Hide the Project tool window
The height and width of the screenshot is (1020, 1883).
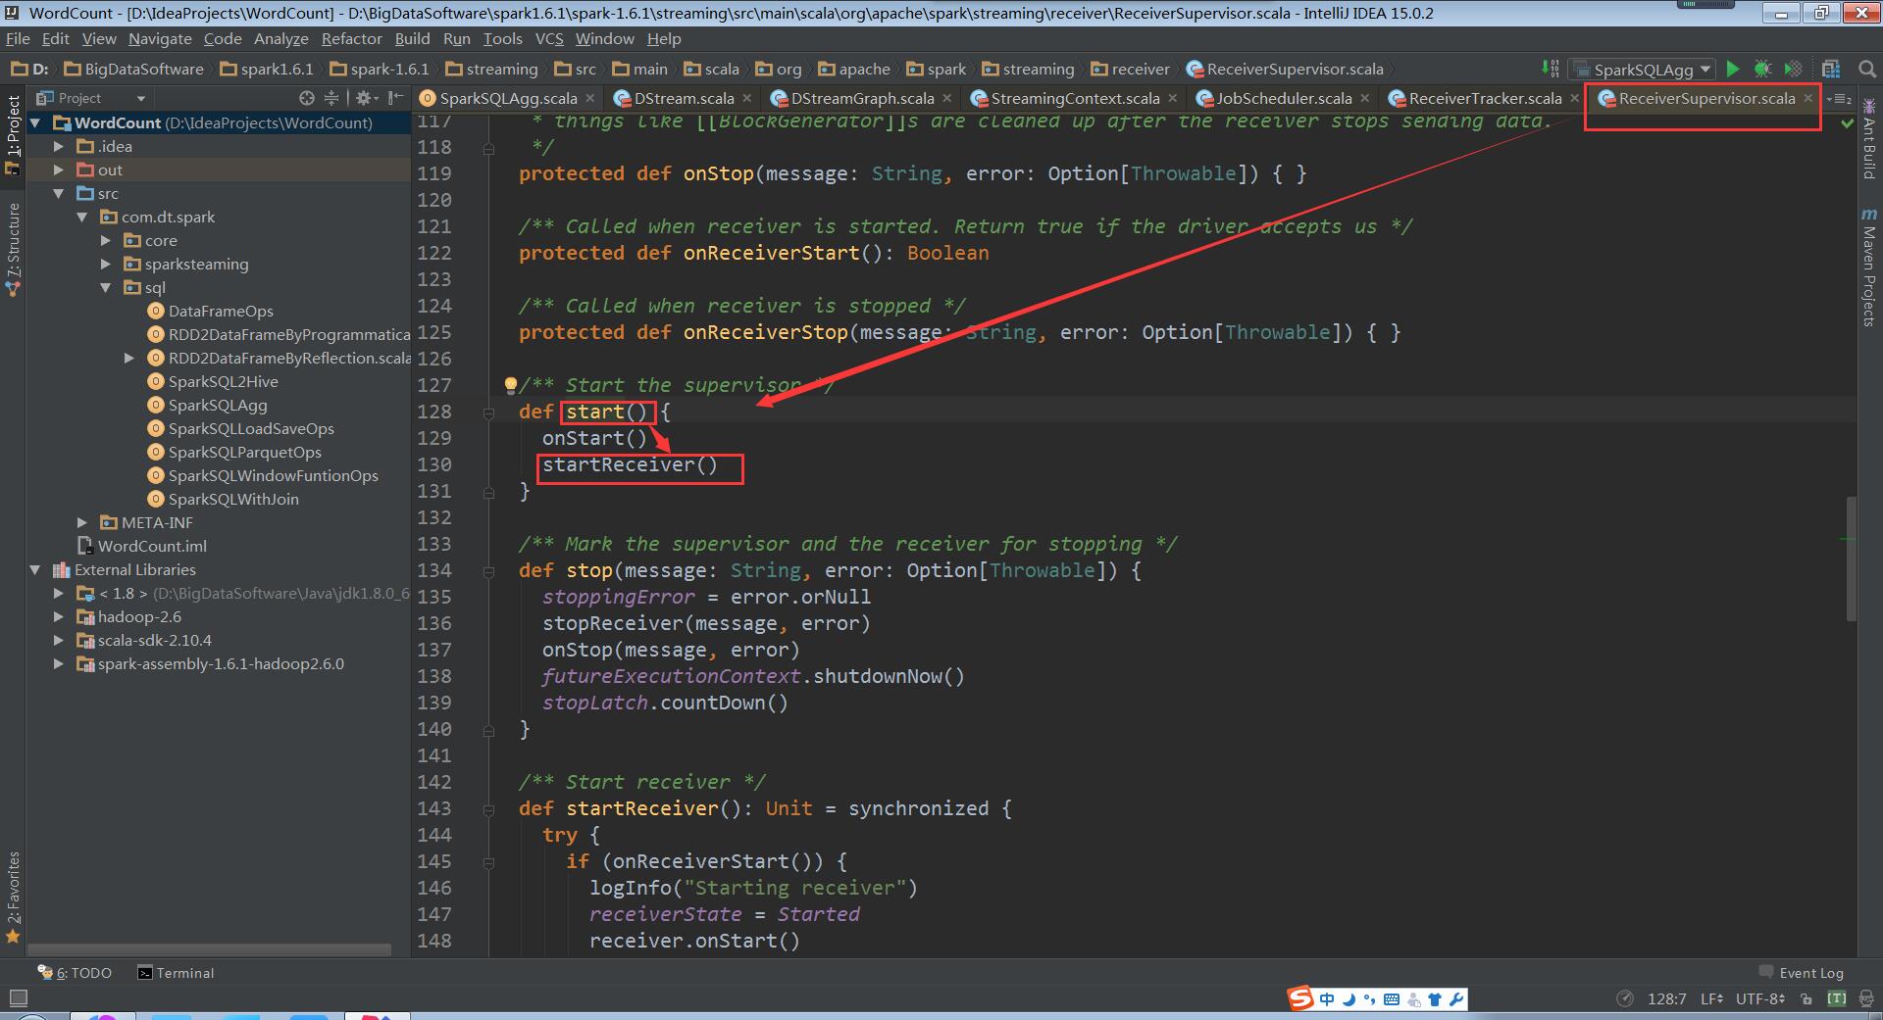(x=395, y=98)
